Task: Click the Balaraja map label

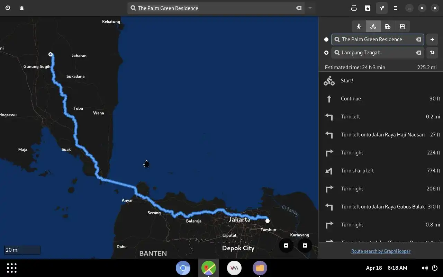Action: (193, 221)
